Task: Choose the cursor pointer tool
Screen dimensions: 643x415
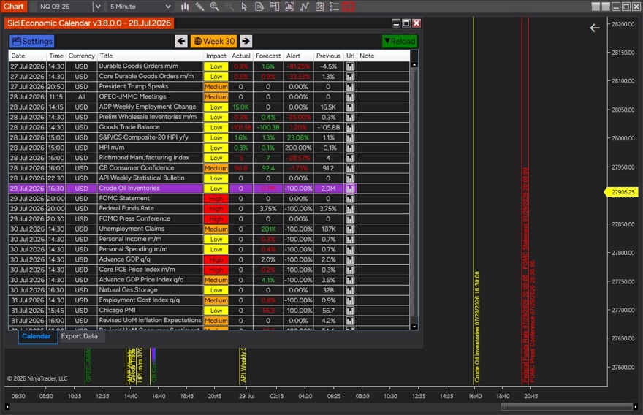Action: (x=244, y=7)
